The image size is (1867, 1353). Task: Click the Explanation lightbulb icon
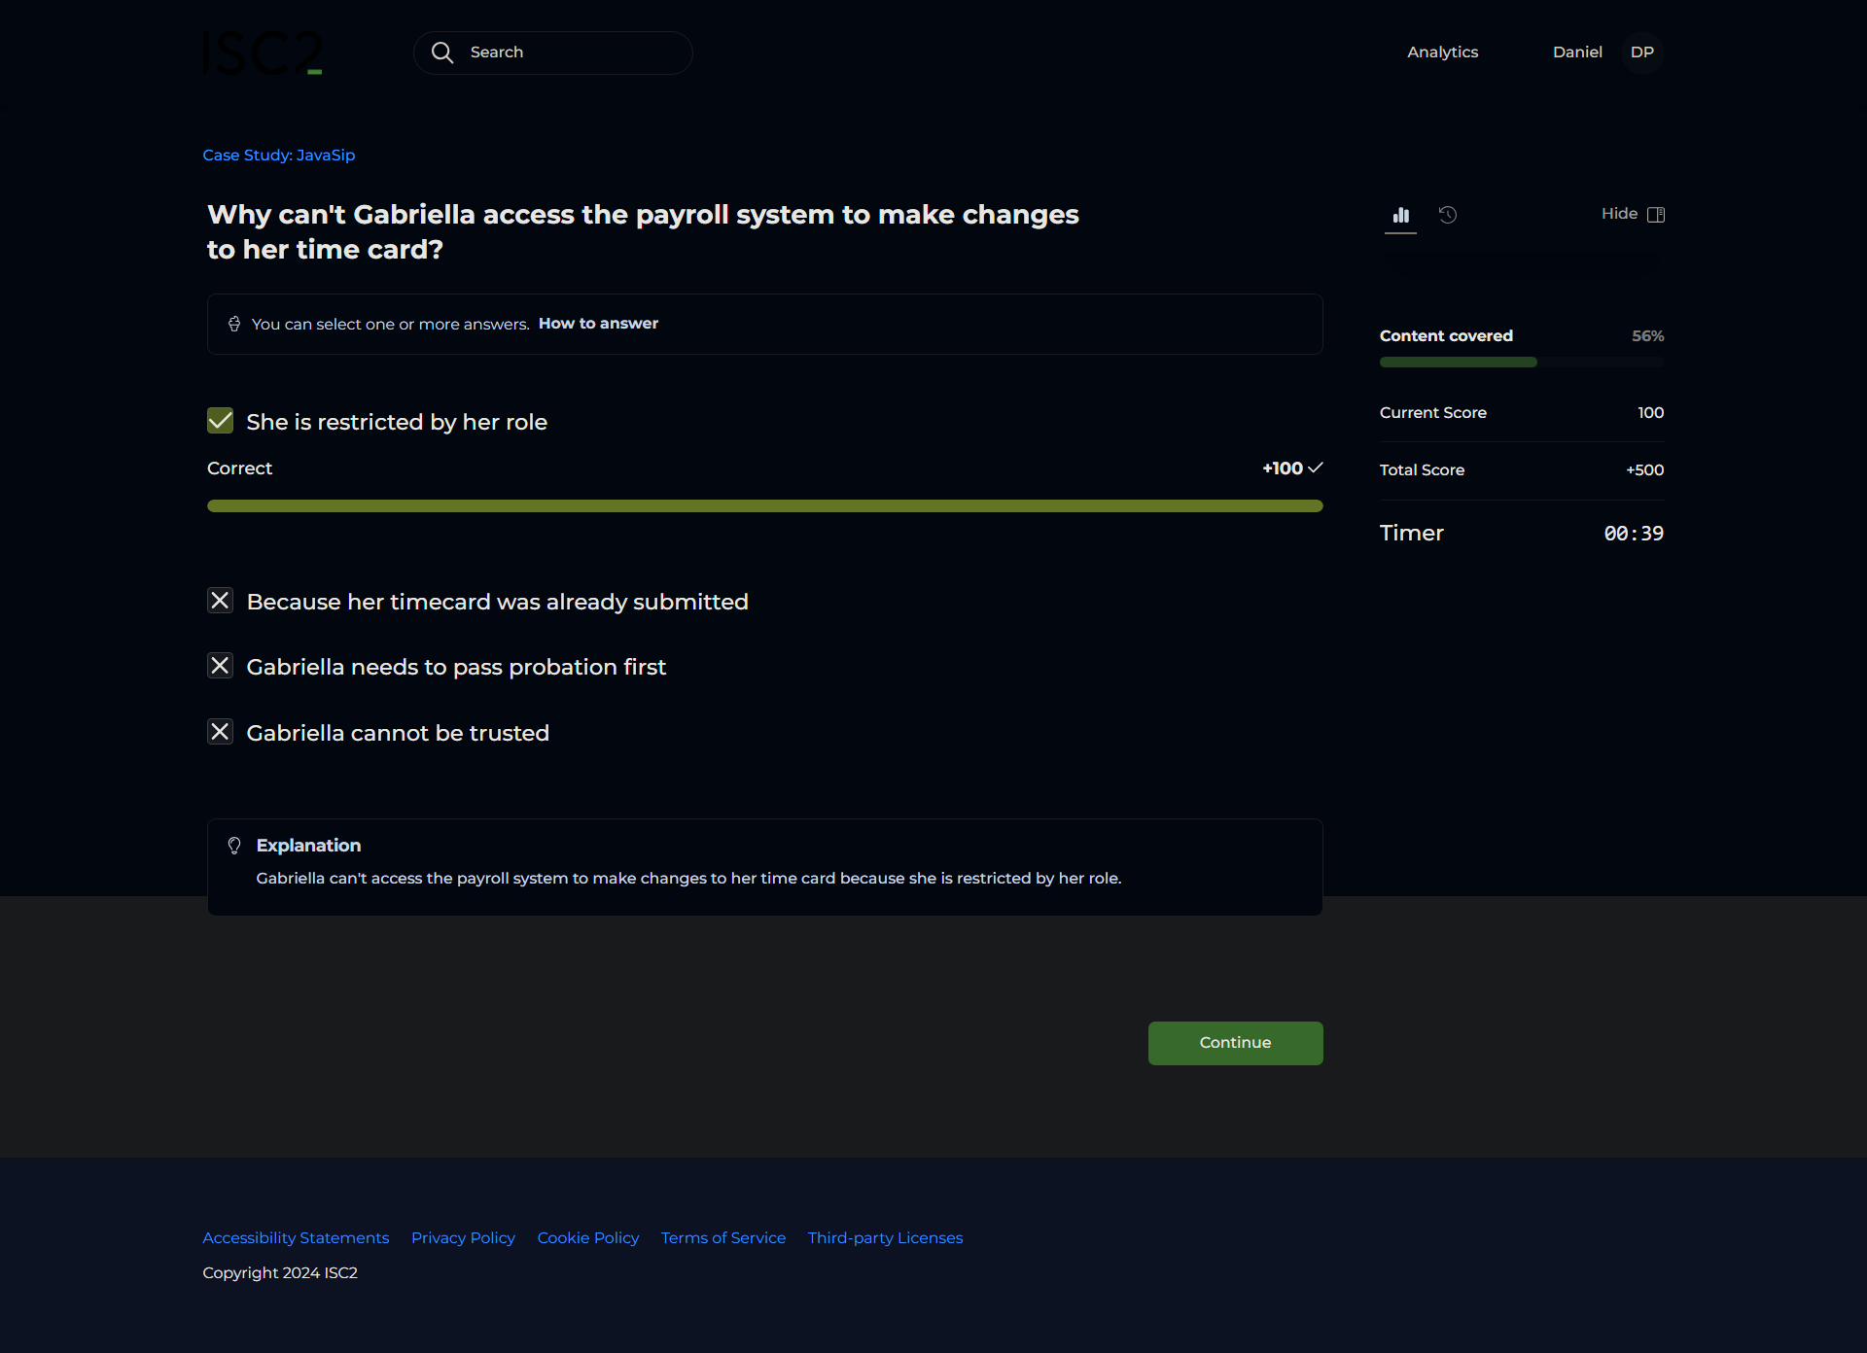234,846
